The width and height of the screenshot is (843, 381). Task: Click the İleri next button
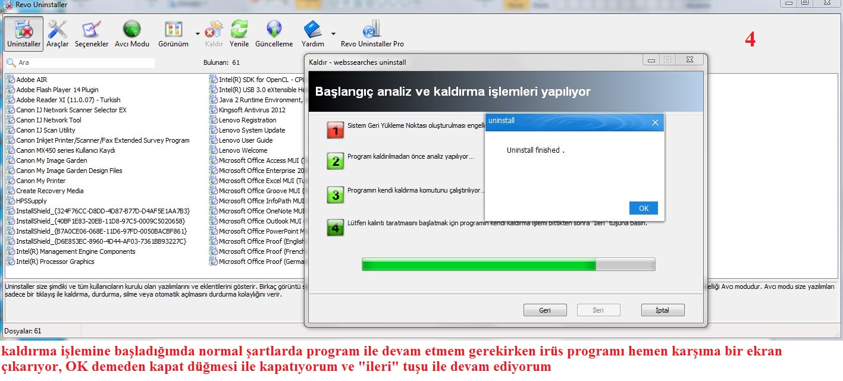click(x=598, y=310)
